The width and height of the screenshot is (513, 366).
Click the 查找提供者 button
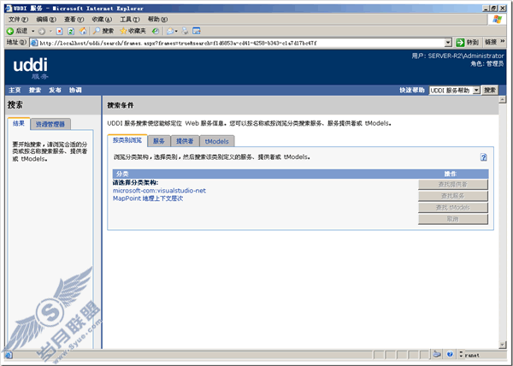[x=453, y=185]
